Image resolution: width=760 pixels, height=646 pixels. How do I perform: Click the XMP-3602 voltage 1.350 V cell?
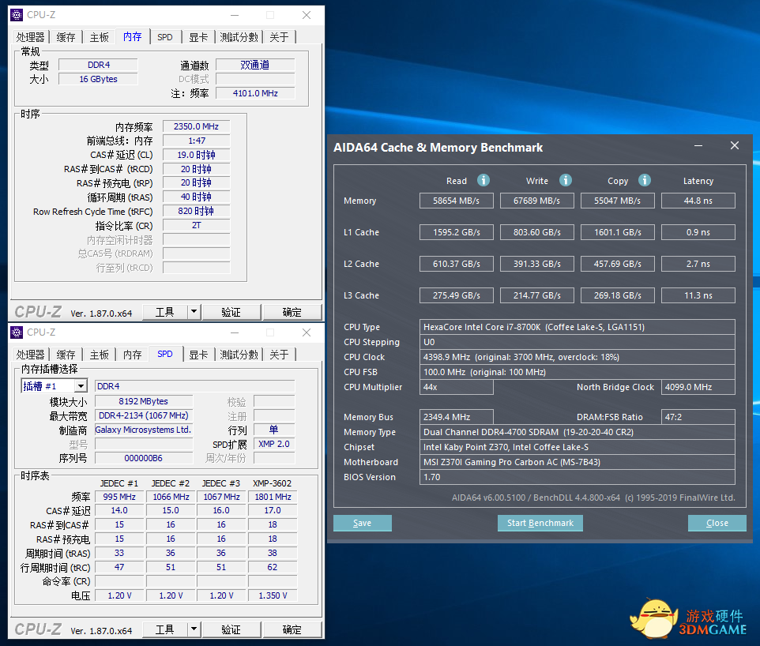[x=273, y=595]
